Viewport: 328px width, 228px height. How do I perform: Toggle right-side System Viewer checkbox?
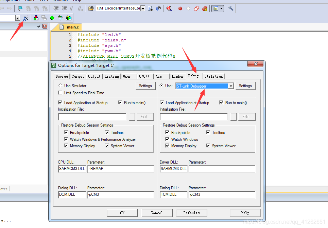208,146
